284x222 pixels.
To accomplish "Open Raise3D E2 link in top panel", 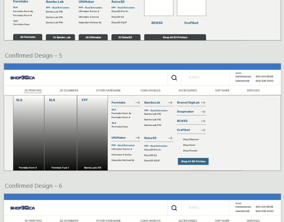I will 117,17.
